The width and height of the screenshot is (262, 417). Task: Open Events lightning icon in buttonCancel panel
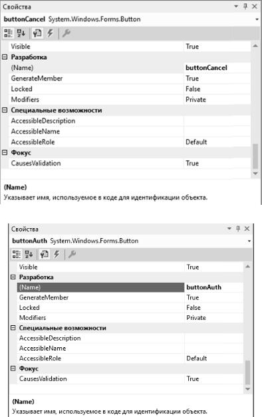(51, 33)
